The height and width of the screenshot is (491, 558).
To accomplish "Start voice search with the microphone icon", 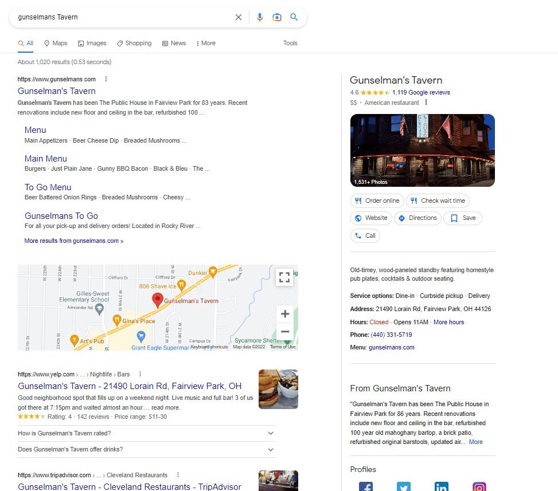I will click(260, 17).
